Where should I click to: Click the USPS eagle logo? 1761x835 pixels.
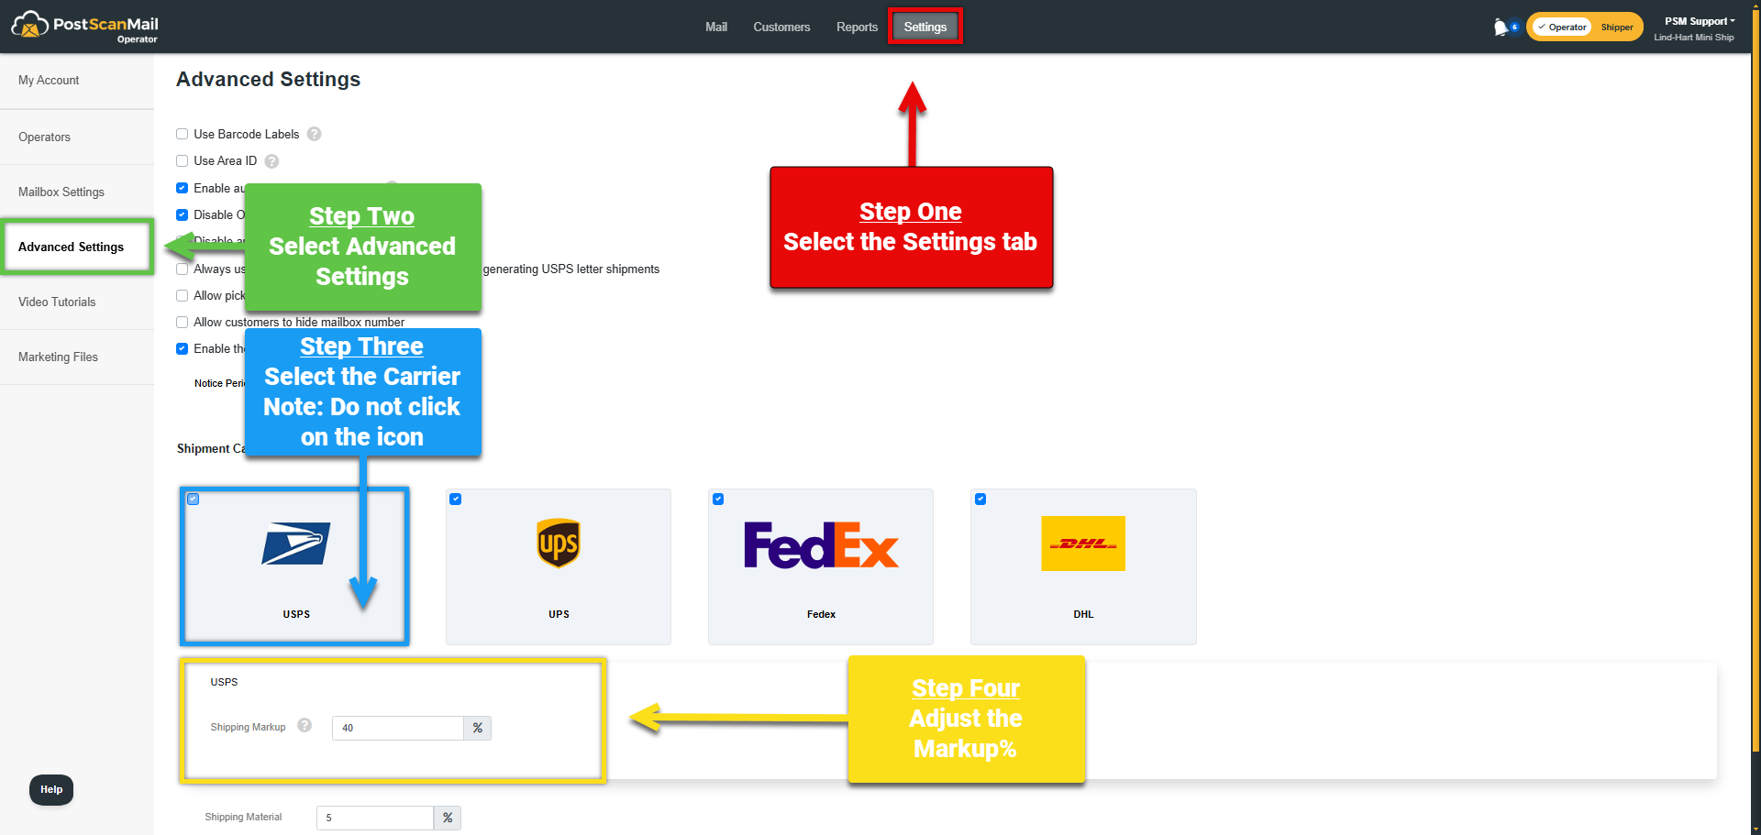[295, 544]
